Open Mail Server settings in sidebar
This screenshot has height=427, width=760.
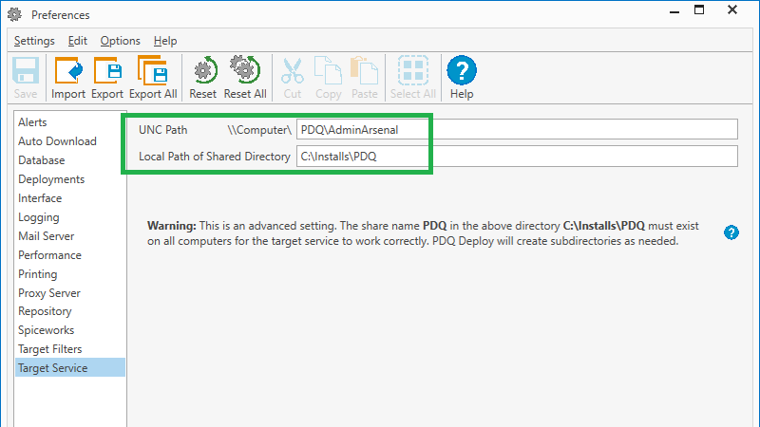[x=46, y=236]
